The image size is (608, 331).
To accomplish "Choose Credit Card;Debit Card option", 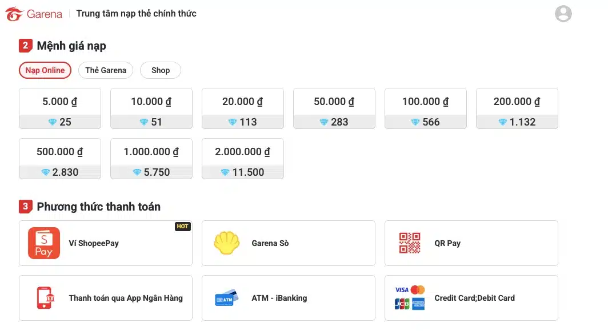I will pos(471,298).
